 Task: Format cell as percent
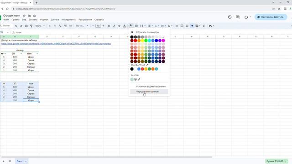pyautogui.click(x=55, y=26)
